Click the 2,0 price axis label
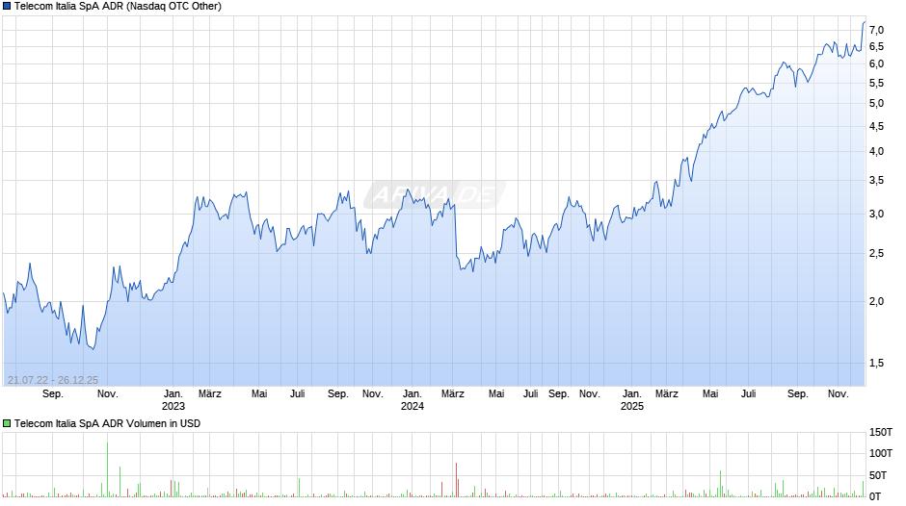The height and width of the screenshot is (506, 906). (x=876, y=302)
